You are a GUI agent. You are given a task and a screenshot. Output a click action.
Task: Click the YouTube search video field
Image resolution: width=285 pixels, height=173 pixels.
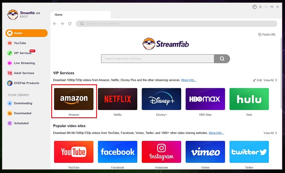pyautogui.click(x=158, y=58)
